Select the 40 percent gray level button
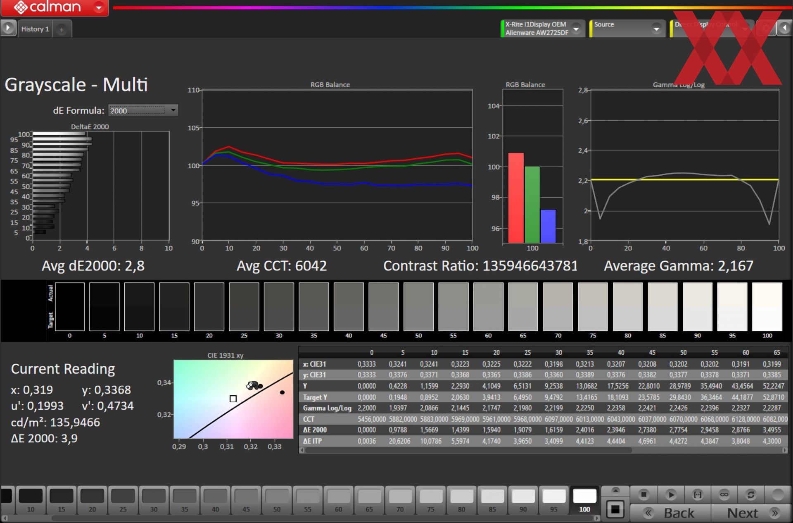 (x=216, y=500)
